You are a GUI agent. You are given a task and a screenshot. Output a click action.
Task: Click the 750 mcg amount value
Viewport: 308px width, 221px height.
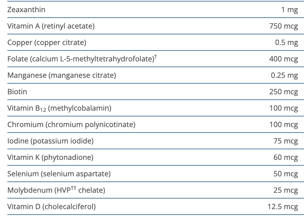coord(283,26)
